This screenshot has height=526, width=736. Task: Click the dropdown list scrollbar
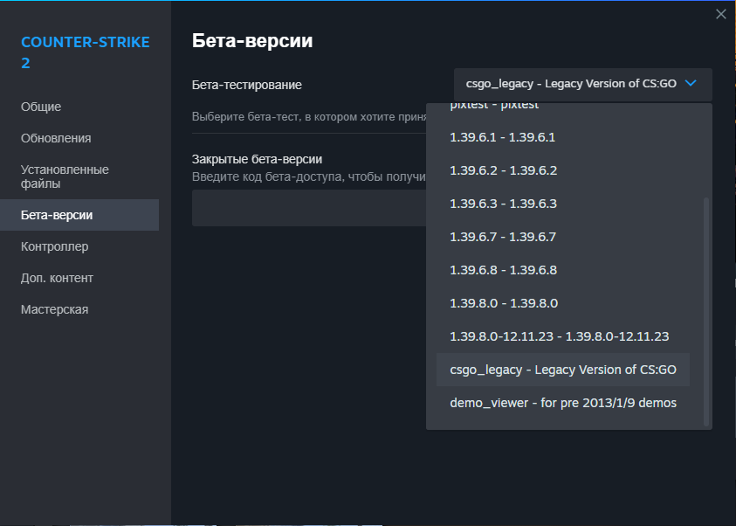(x=706, y=312)
